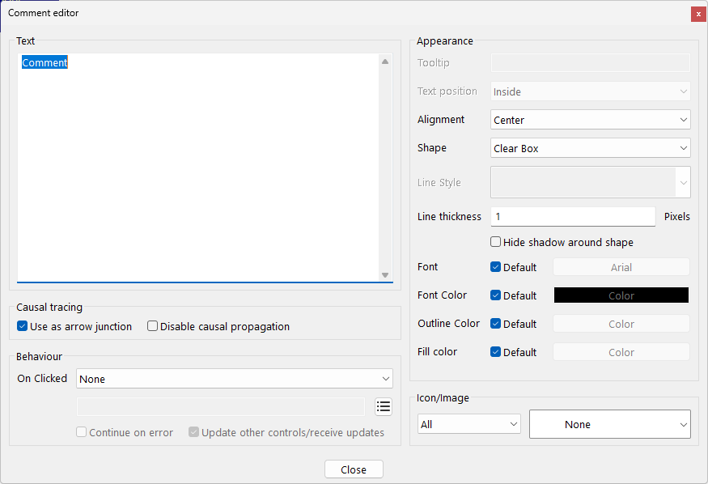Viewport: 708px width, 484px height.
Task: Open the Shape dropdown showing Clear Box
Action: (590, 147)
